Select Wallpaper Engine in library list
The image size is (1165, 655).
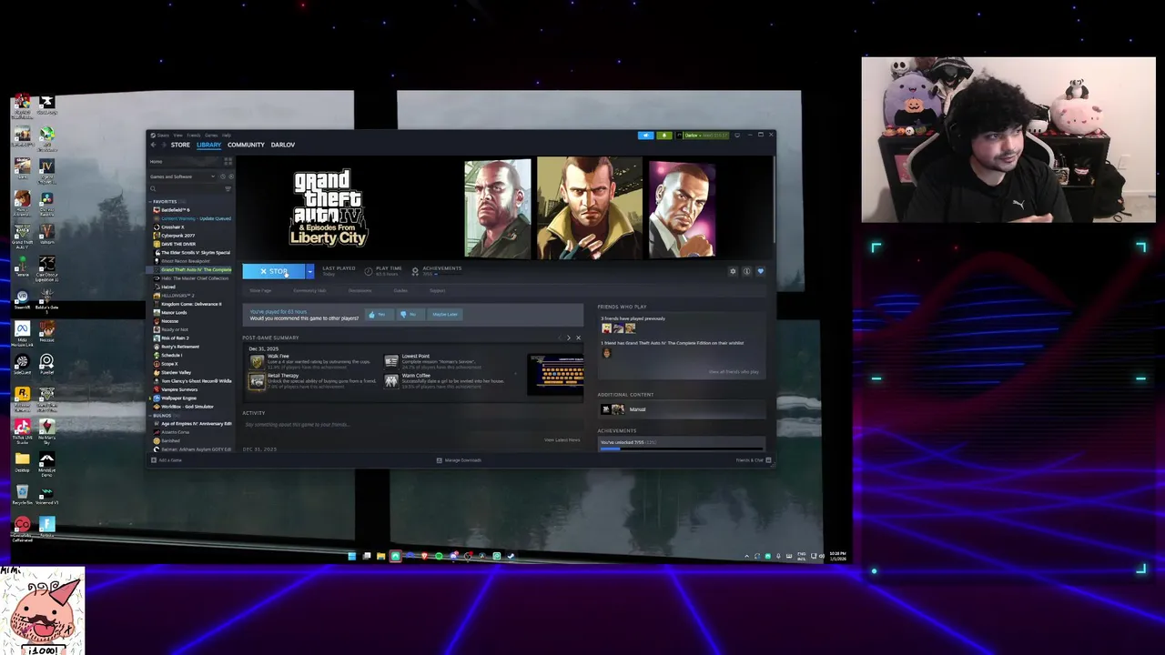[x=178, y=398]
